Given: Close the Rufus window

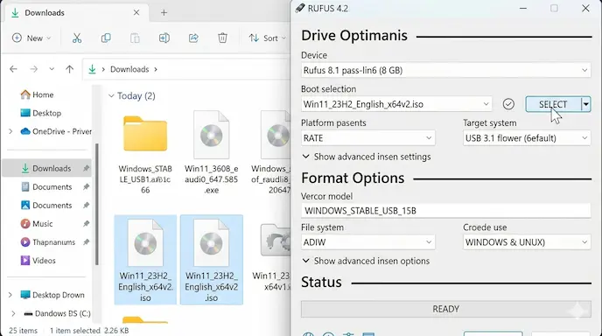Looking at the screenshot, I should click(x=585, y=9).
